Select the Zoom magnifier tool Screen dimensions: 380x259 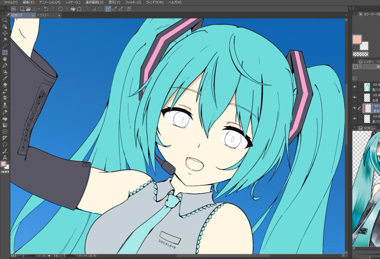point(4,20)
